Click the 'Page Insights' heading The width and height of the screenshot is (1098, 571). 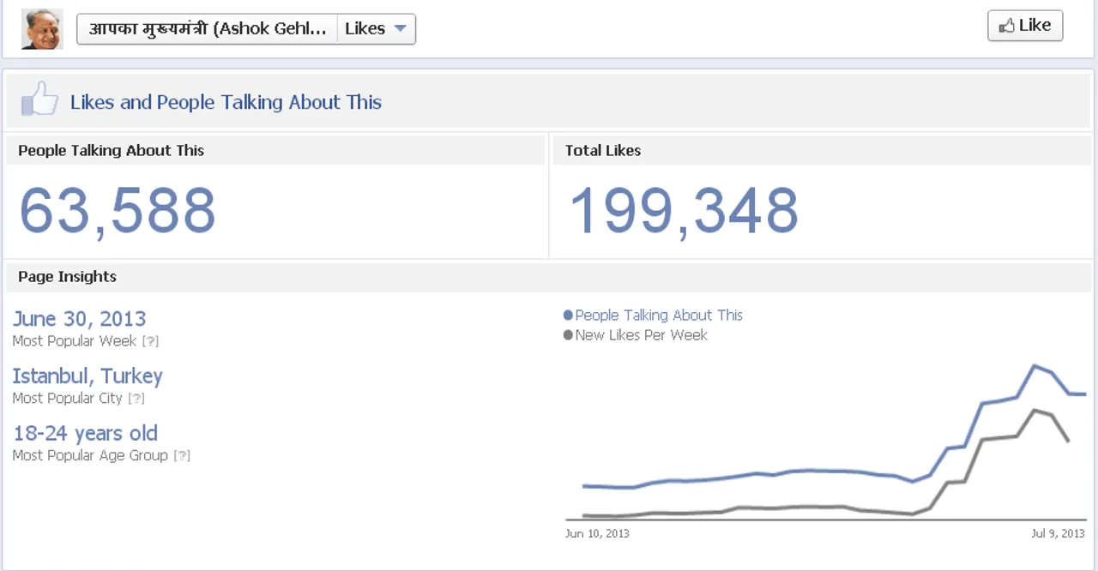click(x=67, y=277)
